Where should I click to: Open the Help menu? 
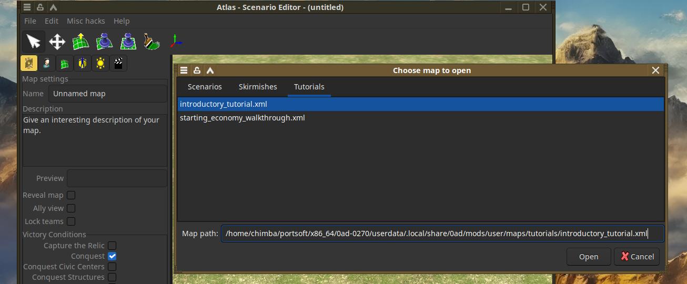tap(122, 21)
